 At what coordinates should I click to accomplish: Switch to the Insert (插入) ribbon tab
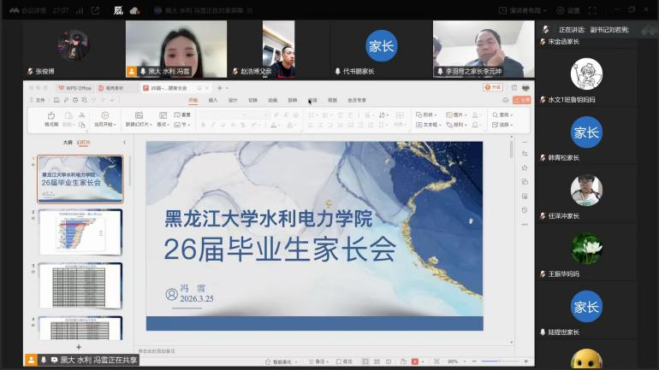click(212, 100)
